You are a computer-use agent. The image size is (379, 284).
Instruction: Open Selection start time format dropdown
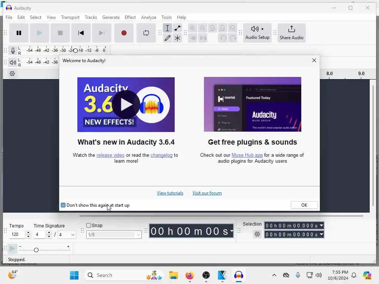pyautogui.click(x=321, y=226)
